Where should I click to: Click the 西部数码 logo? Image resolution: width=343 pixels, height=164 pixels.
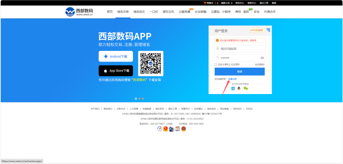[79, 12]
